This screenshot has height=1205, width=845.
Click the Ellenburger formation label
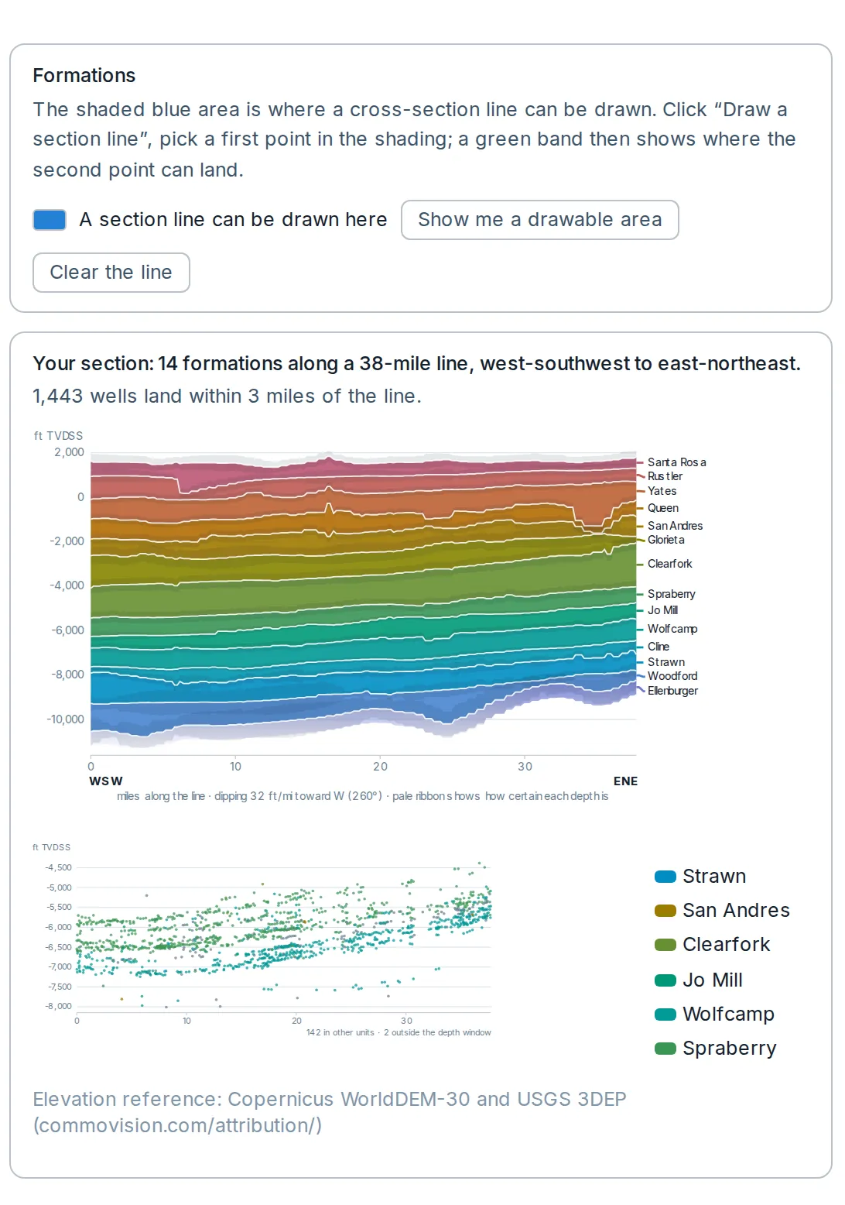click(x=672, y=691)
